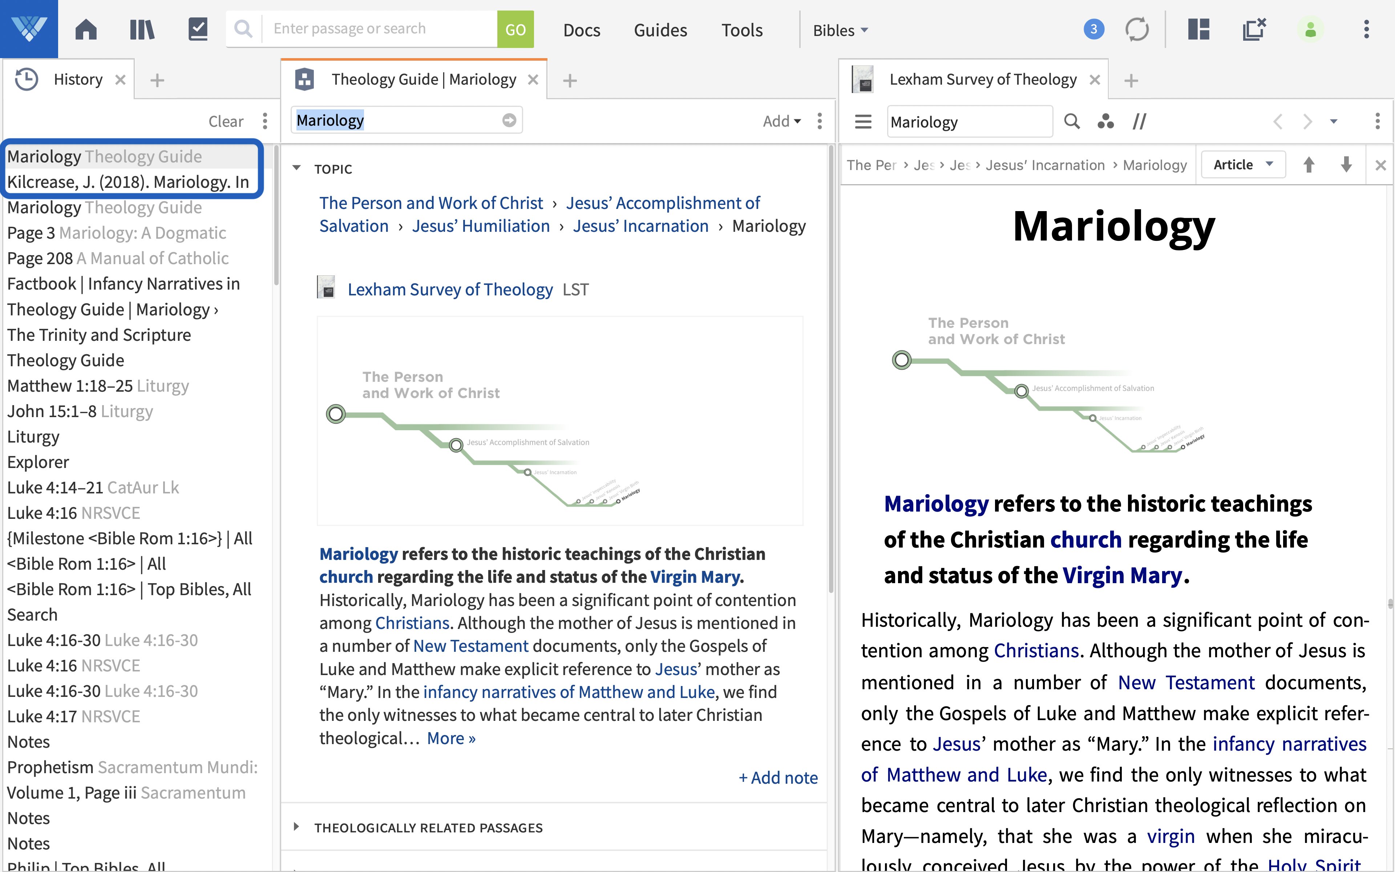Follow The Person and Work of Christ link
This screenshot has height=872, width=1395.
click(431, 203)
